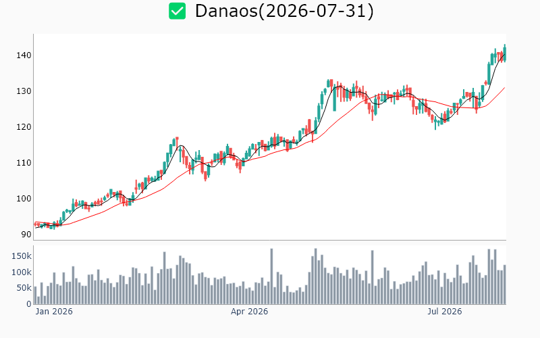The height and width of the screenshot is (338, 540).
Task: Click the zero label on volume axis
Action: [29, 304]
